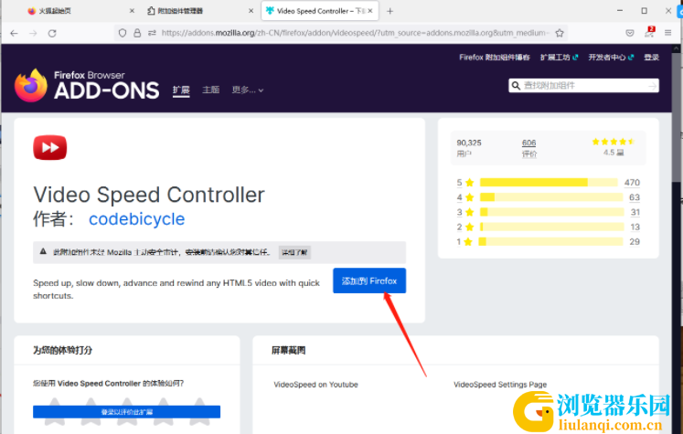The image size is (683, 434).
Task: Click the 登录 login link
Action: 652,58
